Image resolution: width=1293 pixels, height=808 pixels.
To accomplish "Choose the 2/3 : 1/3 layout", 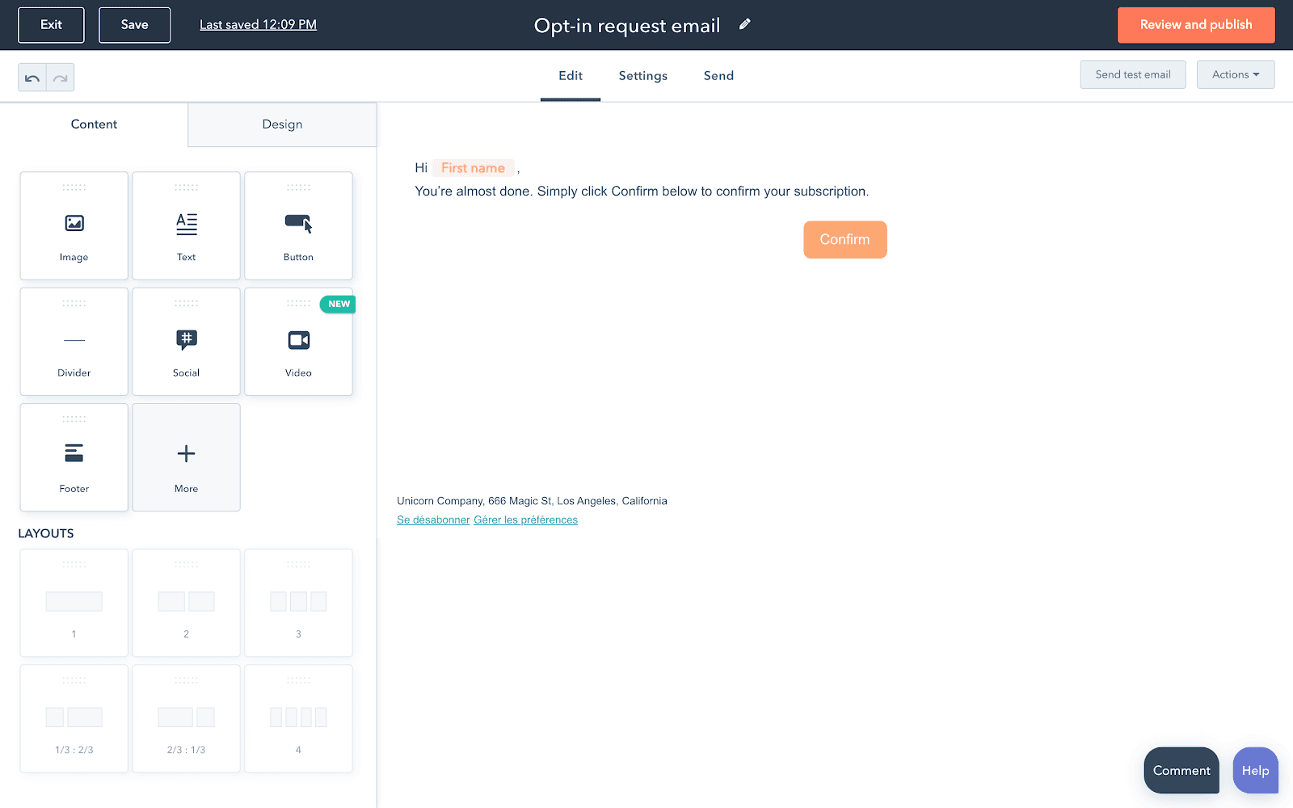I will tap(187, 718).
